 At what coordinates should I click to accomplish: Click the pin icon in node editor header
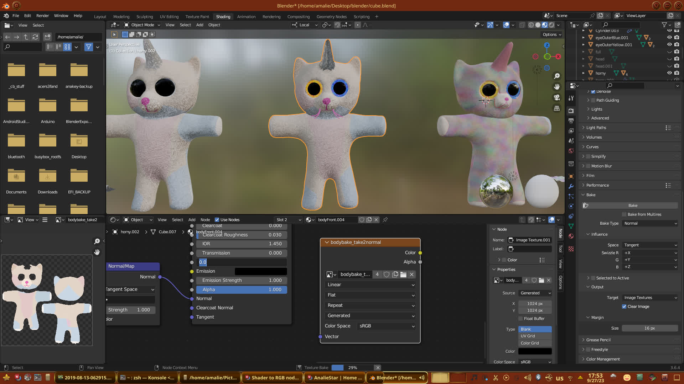pos(385,220)
